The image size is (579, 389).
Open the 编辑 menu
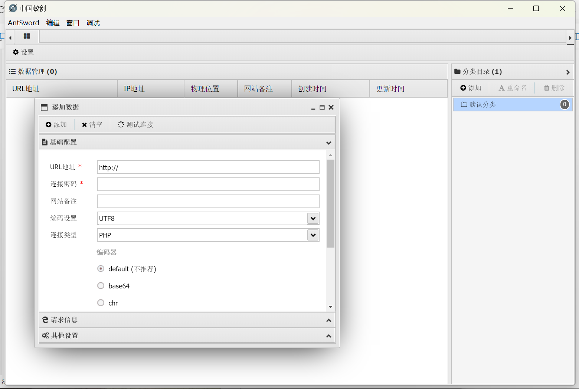click(53, 23)
